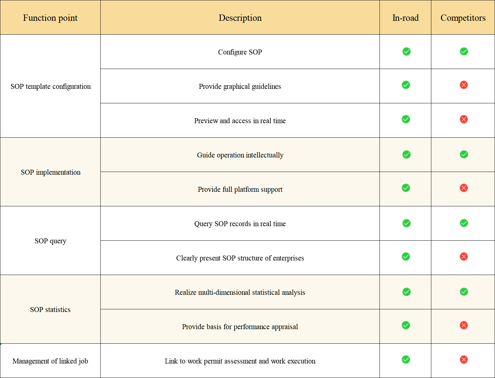Select the Description column header
The image size is (495, 378).
(x=240, y=18)
